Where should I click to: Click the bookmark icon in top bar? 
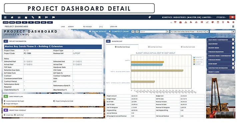39,17
